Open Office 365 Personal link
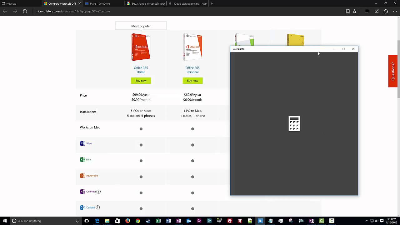 pos(192,70)
